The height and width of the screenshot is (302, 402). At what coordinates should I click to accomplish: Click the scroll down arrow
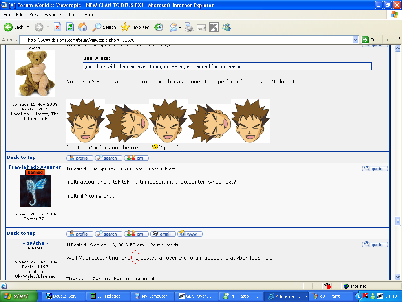[x=398, y=277]
